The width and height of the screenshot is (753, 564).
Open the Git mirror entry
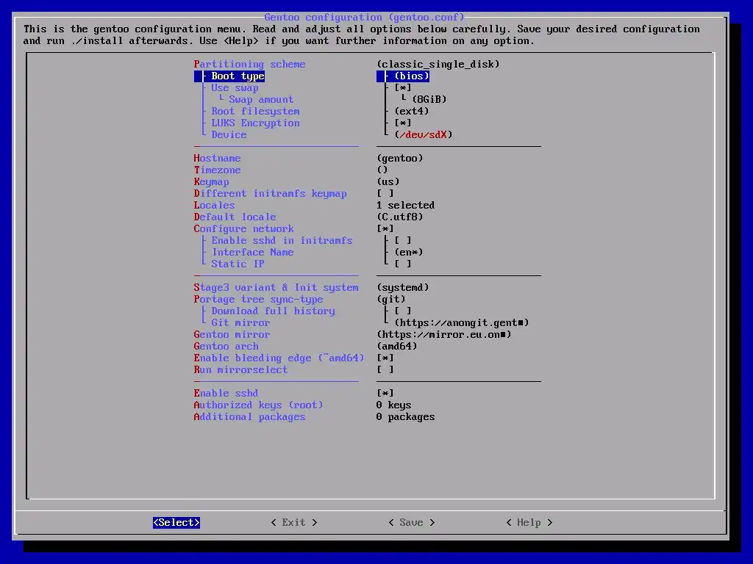pyautogui.click(x=240, y=323)
